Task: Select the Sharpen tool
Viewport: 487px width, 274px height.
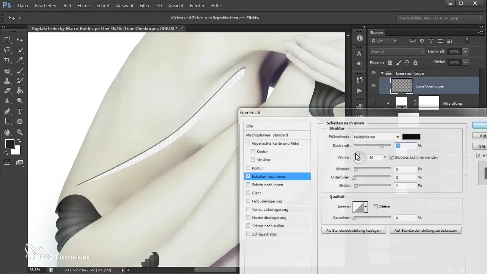Action: point(7,101)
